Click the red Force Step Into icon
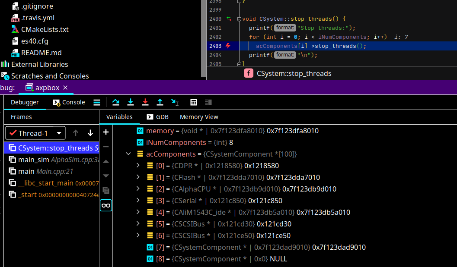 tap(145, 102)
